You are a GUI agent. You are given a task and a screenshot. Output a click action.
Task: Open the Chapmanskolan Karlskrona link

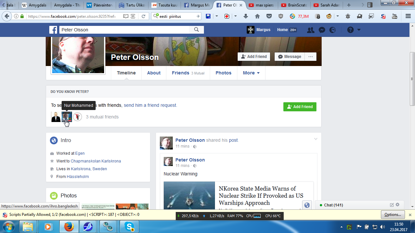click(96, 161)
